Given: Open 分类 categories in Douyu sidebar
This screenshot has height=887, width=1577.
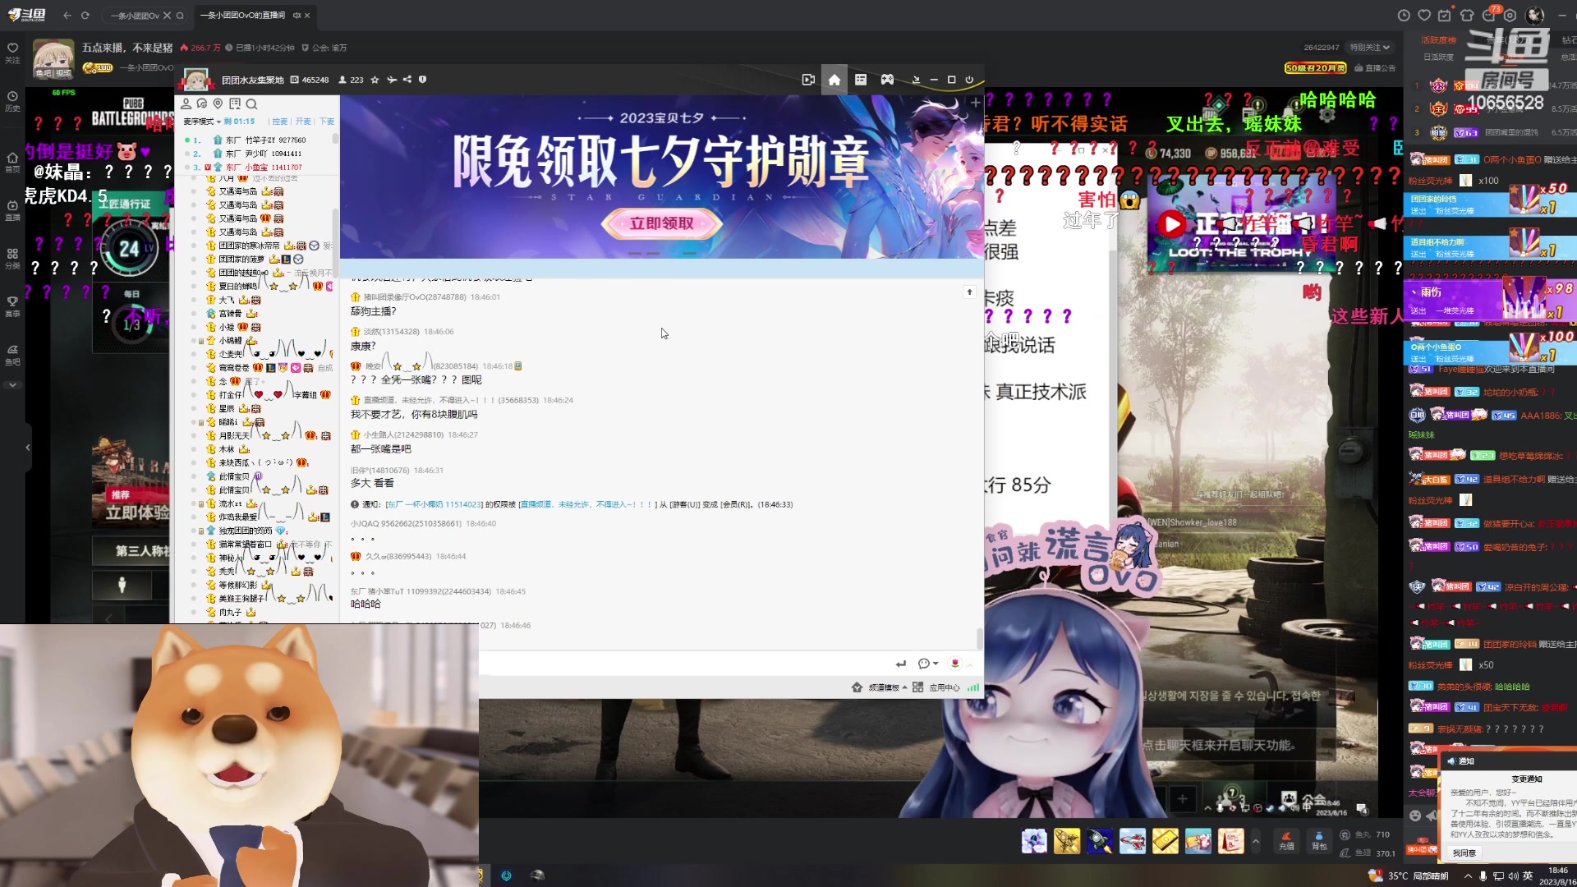Looking at the screenshot, I should pos(12,258).
